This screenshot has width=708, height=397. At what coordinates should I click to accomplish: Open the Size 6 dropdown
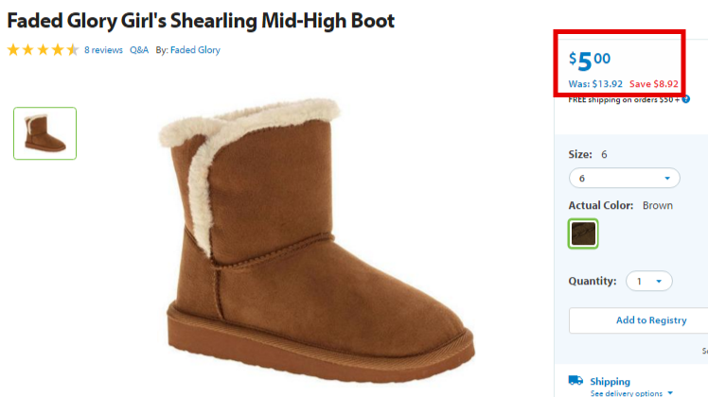click(x=624, y=179)
